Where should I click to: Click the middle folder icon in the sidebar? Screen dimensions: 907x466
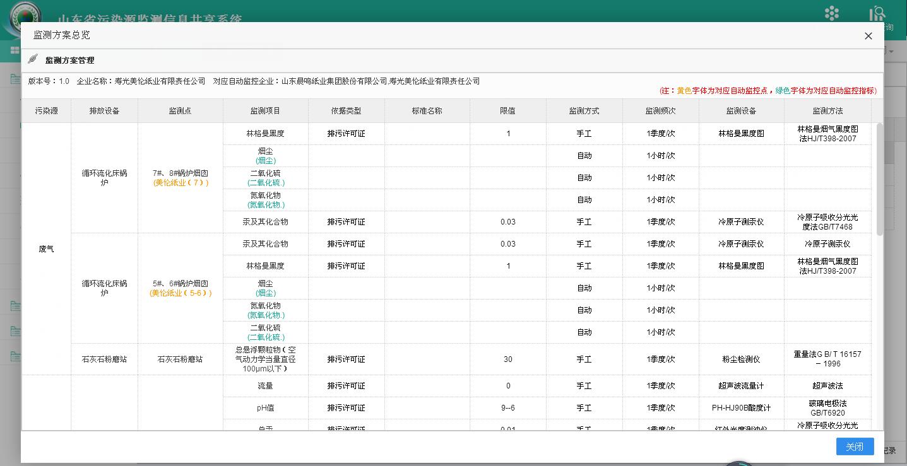tap(14, 330)
